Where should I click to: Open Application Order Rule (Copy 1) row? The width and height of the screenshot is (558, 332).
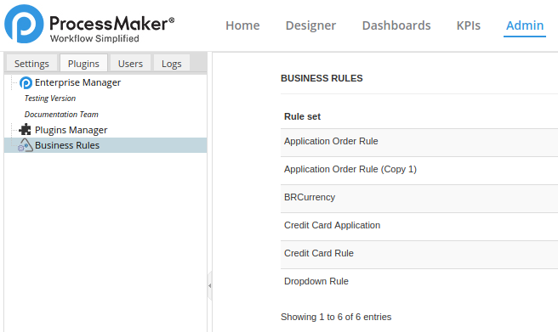(419, 171)
